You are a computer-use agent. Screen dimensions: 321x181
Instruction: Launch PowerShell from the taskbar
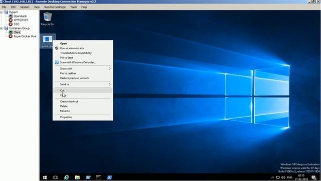click(x=109, y=177)
